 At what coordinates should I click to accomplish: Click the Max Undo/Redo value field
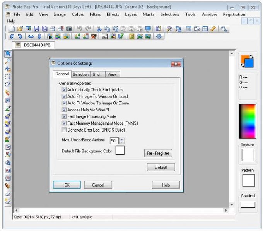[x=114, y=141]
